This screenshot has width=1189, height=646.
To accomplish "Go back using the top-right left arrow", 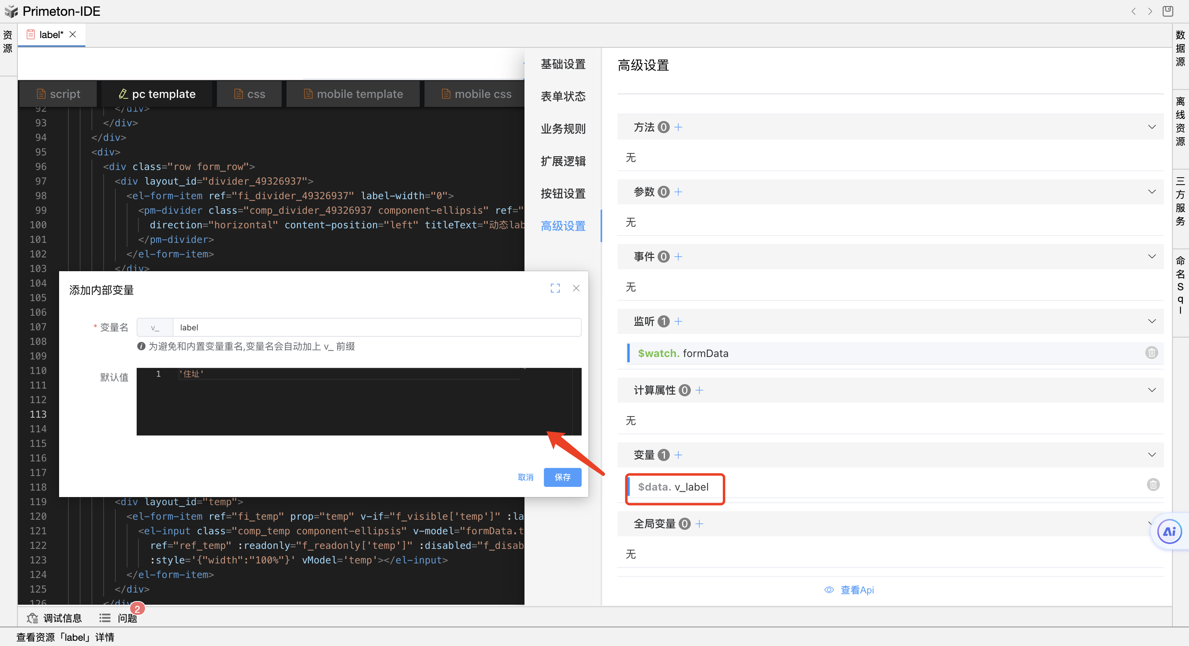I will click(x=1133, y=11).
